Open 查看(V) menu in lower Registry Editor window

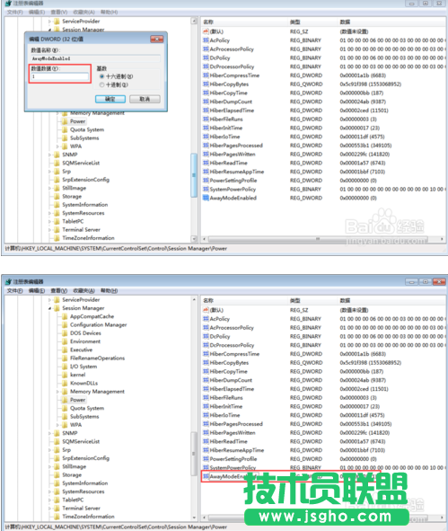(x=59, y=291)
